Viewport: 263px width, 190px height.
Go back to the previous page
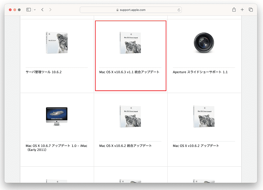[x=42, y=10]
